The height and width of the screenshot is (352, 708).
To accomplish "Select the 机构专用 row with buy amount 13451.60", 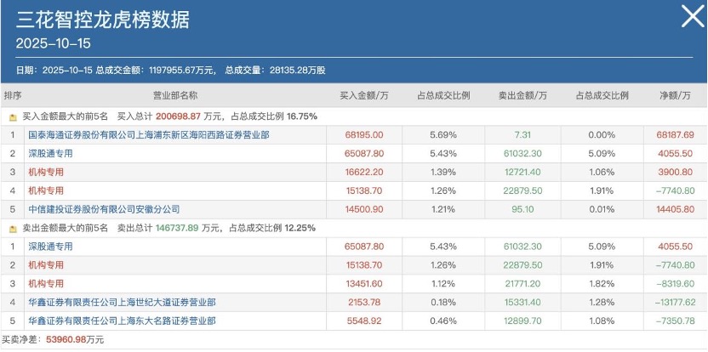I will [x=354, y=284].
